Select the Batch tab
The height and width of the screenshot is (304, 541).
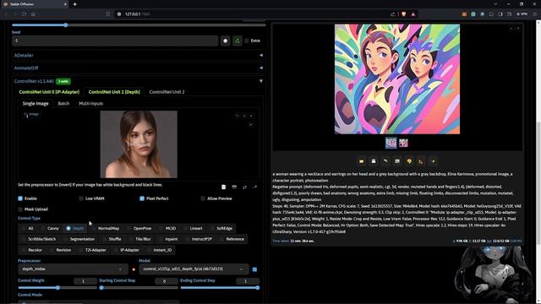pyautogui.click(x=63, y=103)
